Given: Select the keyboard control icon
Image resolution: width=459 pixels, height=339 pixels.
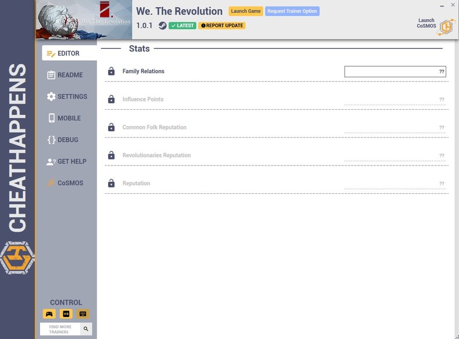Looking at the screenshot, I should [83, 314].
